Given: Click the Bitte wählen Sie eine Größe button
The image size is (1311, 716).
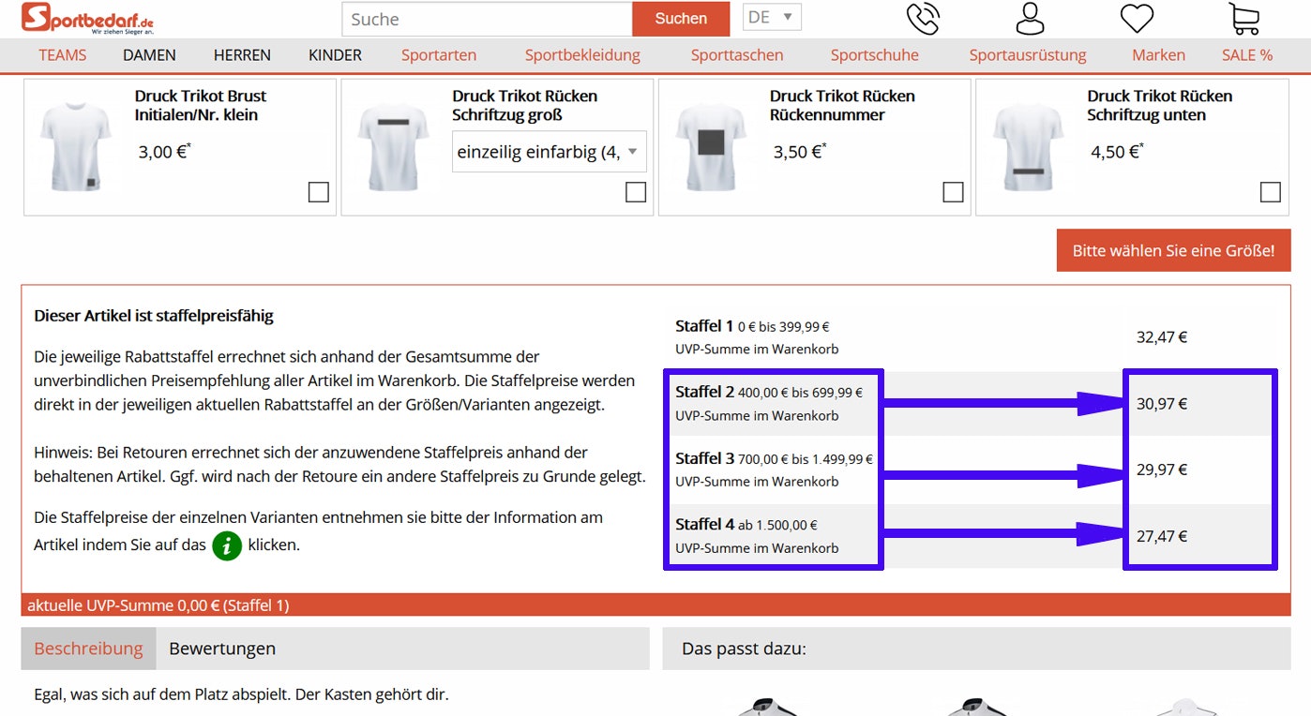Looking at the screenshot, I should point(1172,250).
